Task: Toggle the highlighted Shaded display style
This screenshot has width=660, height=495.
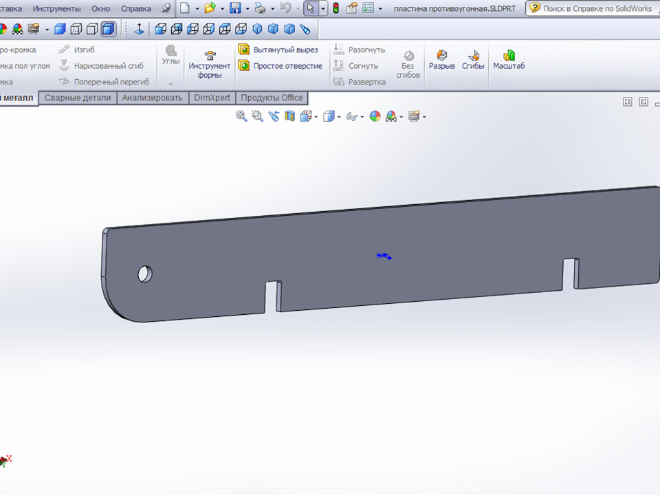Action: coord(109,29)
